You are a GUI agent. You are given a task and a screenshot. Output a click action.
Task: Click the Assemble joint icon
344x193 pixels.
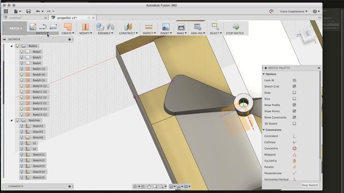pos(111,27)
